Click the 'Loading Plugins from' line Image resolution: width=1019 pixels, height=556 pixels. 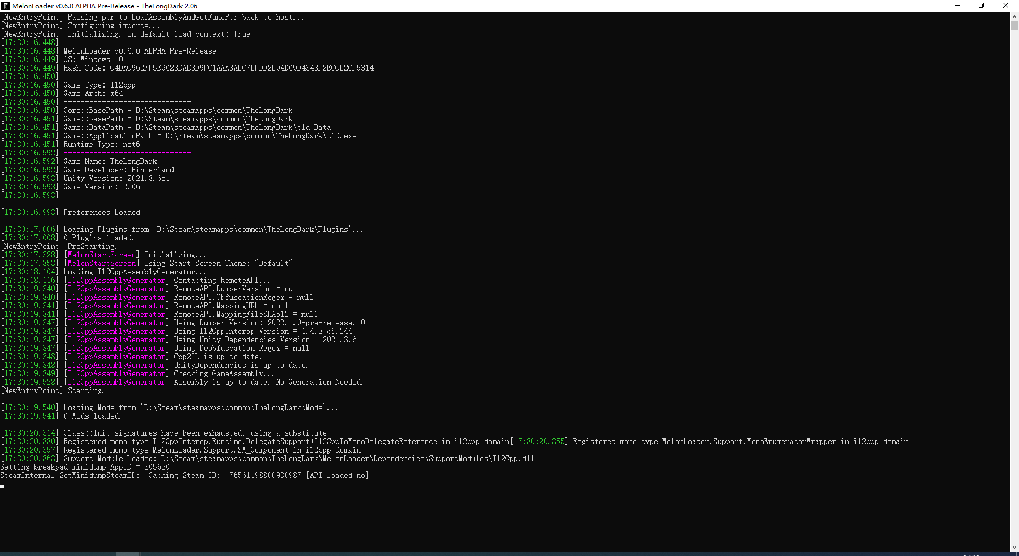point(182,229)
